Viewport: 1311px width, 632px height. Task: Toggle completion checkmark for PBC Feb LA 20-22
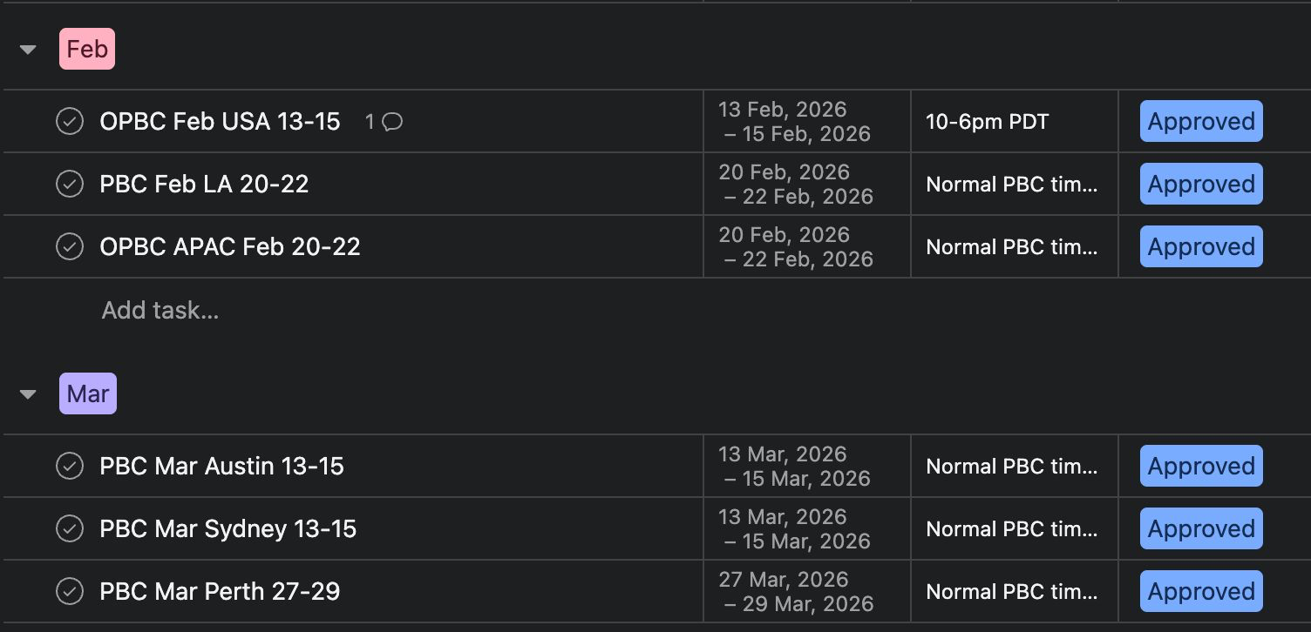(x=70, y=185)
